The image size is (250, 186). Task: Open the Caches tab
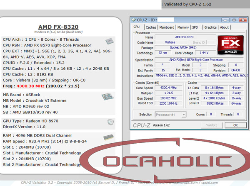151,27
